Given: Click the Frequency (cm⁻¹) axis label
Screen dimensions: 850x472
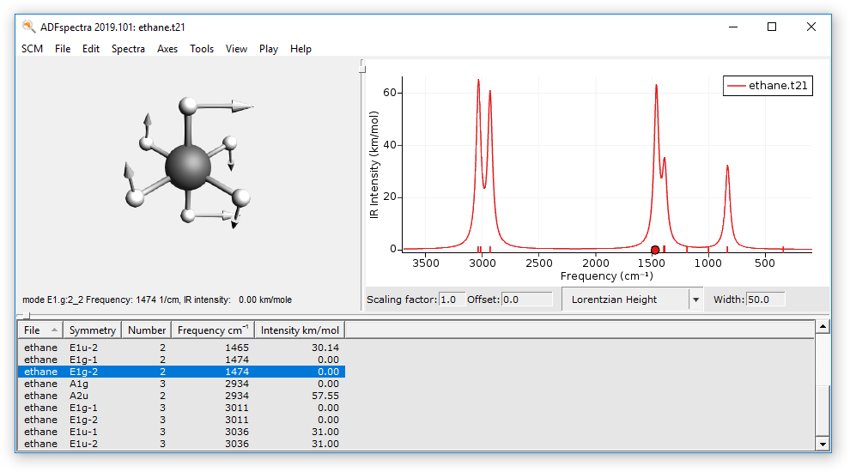Looking at the screenshot, I should [x=607, y=275].
